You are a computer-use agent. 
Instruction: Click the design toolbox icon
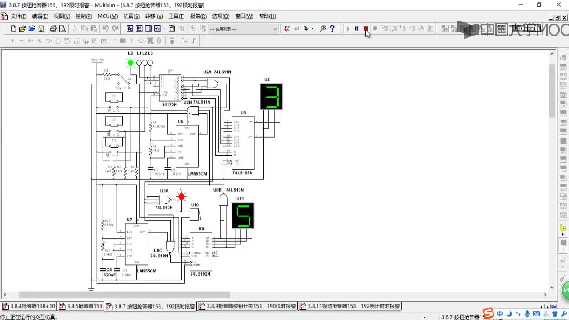[130, 28]
